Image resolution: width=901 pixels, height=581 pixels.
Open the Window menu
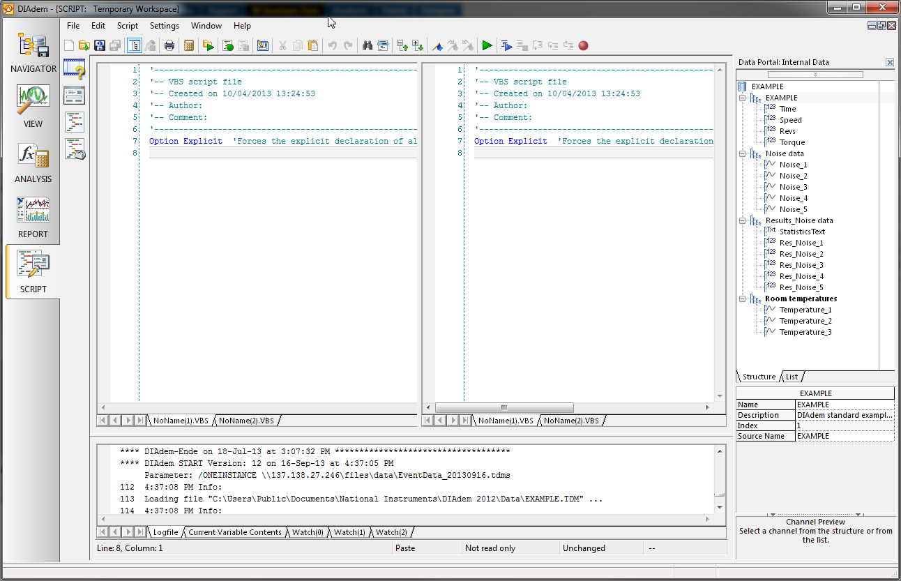tap(206, 26)
